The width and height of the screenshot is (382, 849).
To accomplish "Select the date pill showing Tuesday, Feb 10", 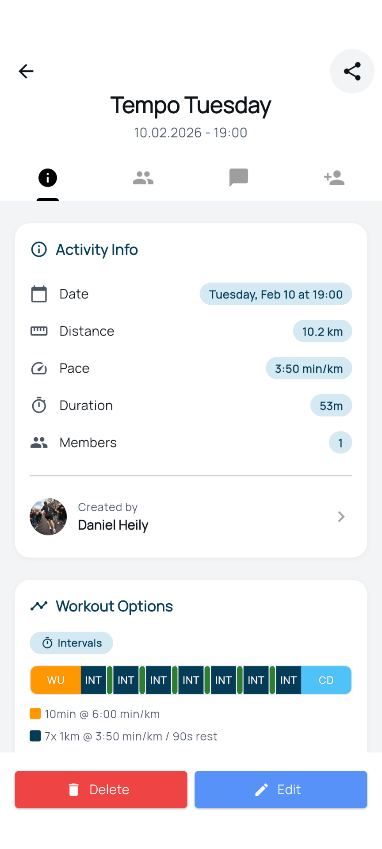I will (x=275, y=294).
